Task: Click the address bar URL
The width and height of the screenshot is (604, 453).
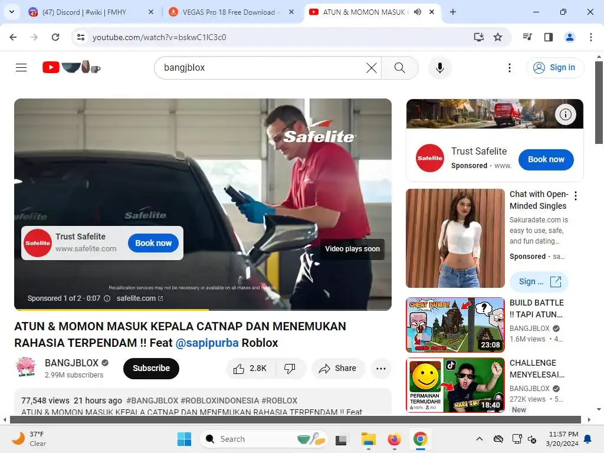Action: 159,37
